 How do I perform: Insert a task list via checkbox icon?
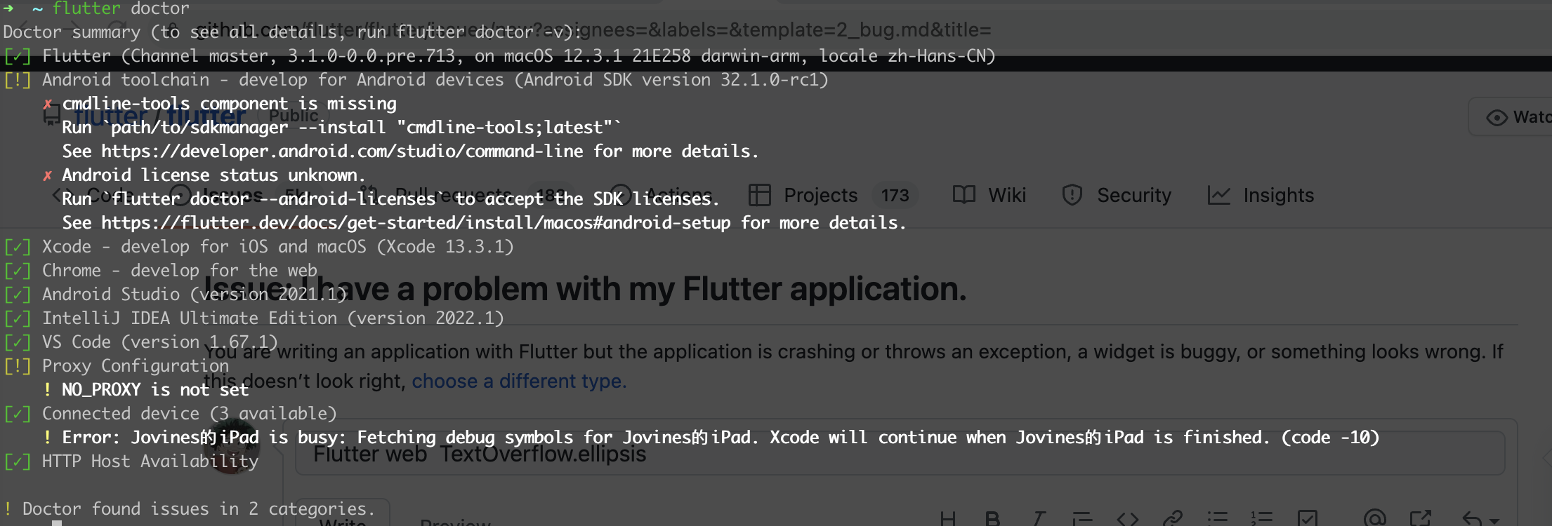(1307, 519)
